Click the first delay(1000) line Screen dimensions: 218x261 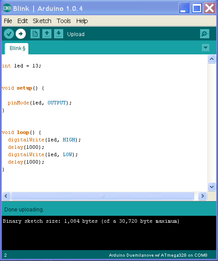point(26,147)
